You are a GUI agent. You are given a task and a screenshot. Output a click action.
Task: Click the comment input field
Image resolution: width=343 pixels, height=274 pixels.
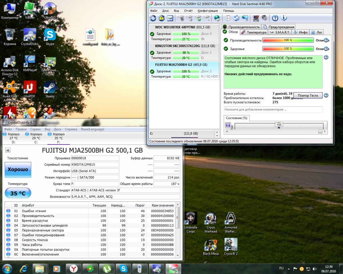273,109
